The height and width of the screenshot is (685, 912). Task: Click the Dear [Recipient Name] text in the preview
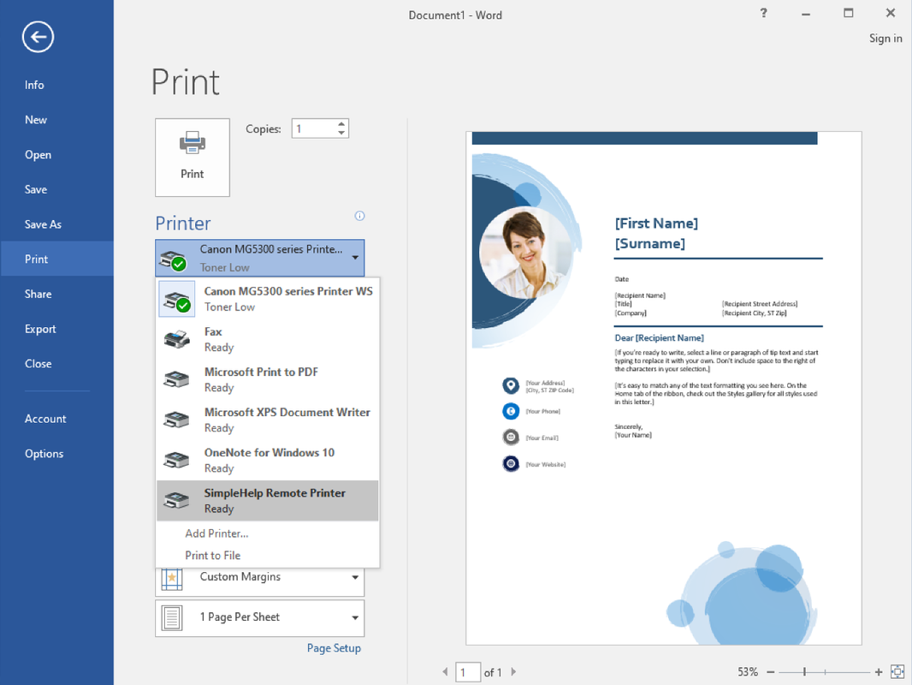[659, 338]
